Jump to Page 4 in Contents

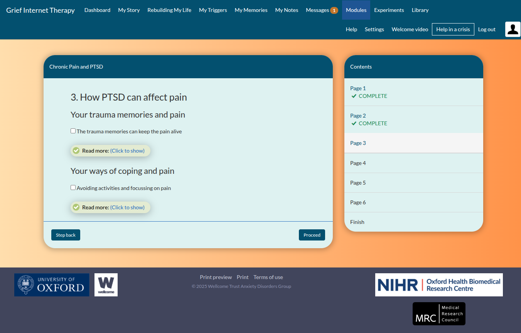[358, 163]
